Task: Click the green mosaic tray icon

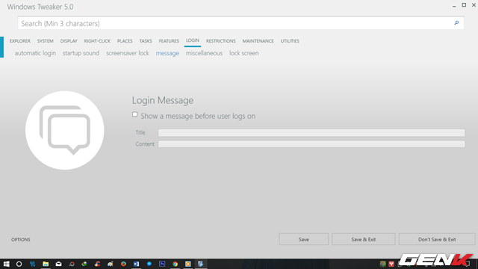Action: pyautogui.click(x=383, y=264)
